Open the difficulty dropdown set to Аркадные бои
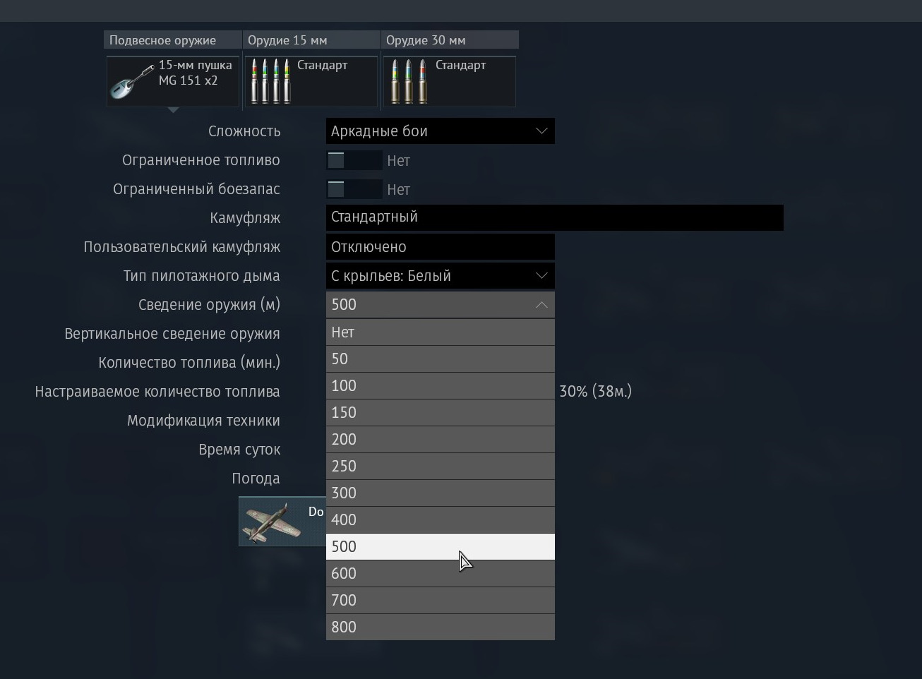Viewport: 922px width, 679px height. [440, 131]
